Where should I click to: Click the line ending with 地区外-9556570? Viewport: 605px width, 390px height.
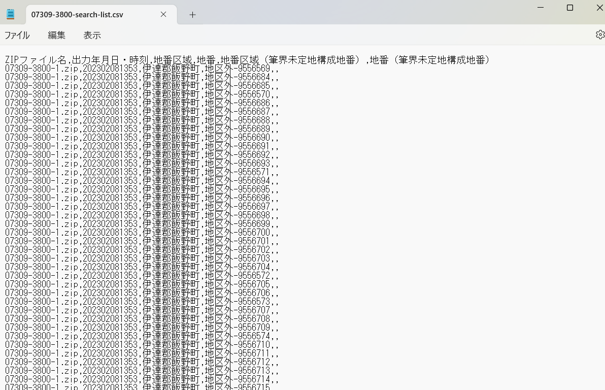[x=142, y=94]
